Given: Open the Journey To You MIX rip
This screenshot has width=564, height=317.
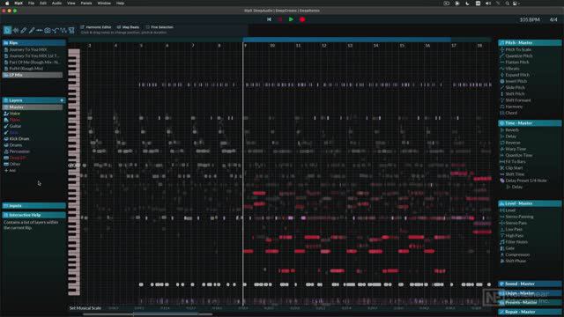Looking at the screenshot, I should [28, 49].
